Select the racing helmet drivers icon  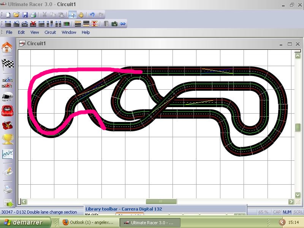[7, 96]
